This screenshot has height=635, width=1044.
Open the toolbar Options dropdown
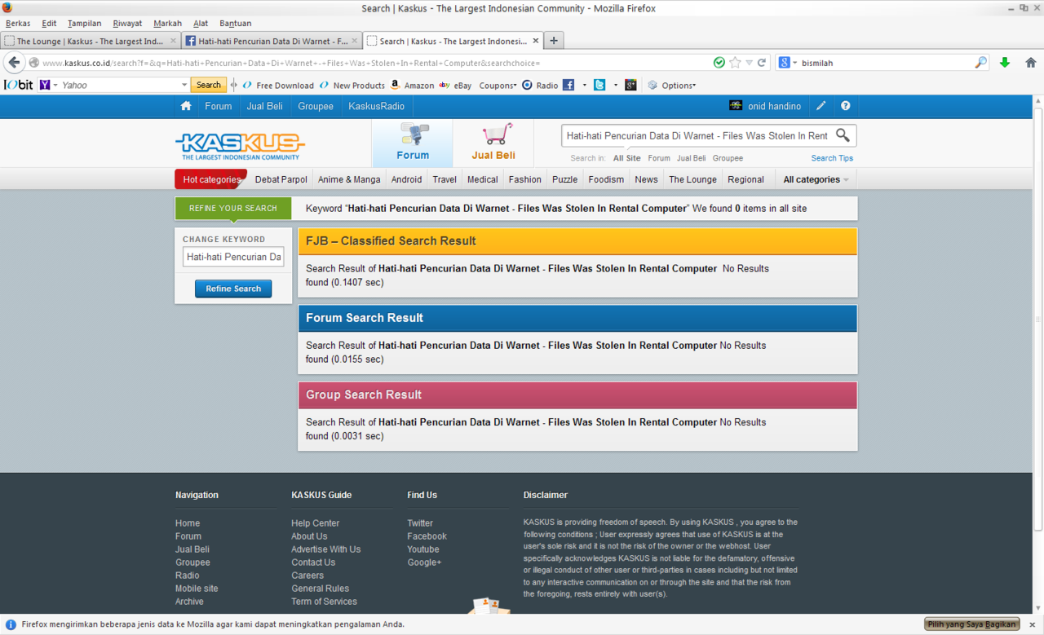(672, 85)
